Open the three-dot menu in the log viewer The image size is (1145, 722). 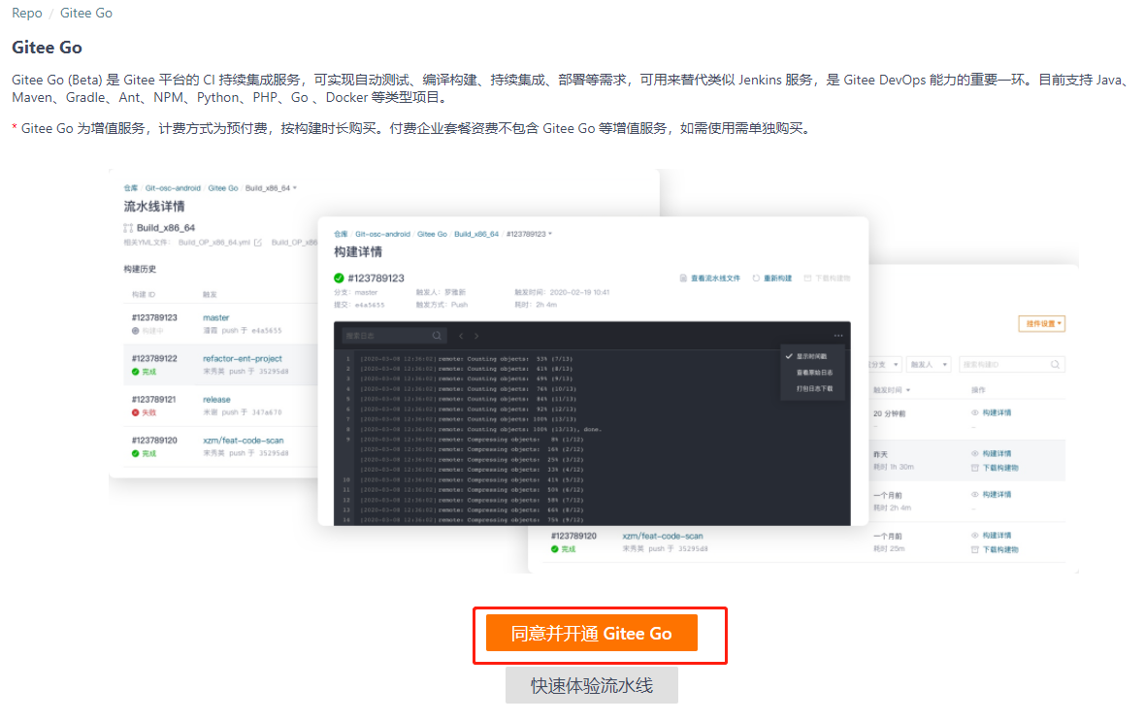pos(837,336)
